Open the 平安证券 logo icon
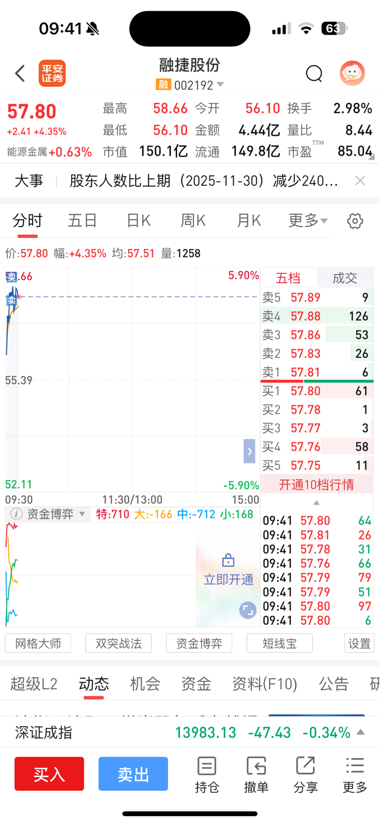 (52, 74)
